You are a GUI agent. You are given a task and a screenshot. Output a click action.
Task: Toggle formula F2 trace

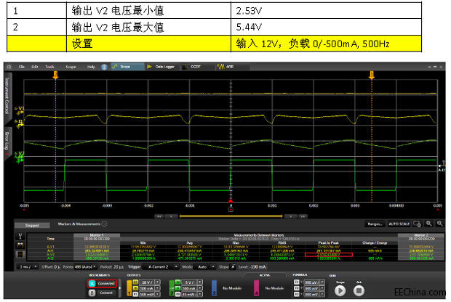[297, 288]
